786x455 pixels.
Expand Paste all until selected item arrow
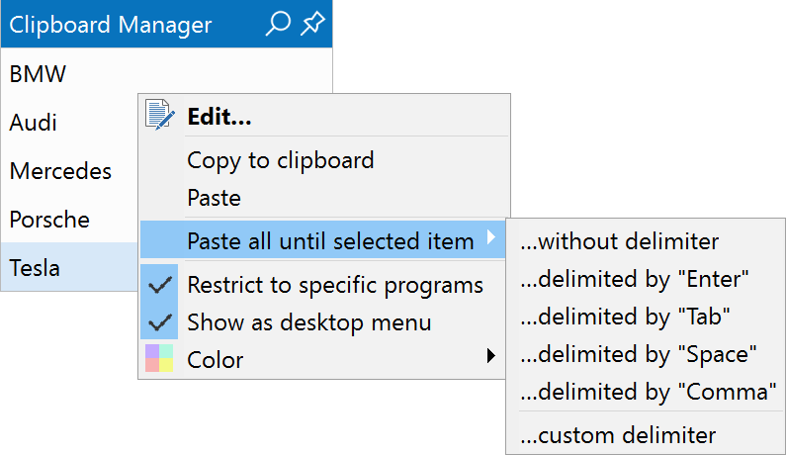click(x=491, y=236)
